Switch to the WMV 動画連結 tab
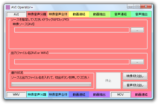This screenshot has height=104, width=158. [79, 94]
